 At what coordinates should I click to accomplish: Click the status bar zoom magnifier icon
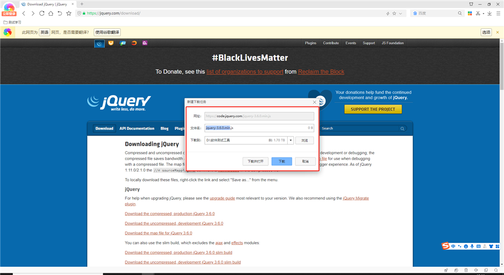pyautogui.click(x=496, y=270)
